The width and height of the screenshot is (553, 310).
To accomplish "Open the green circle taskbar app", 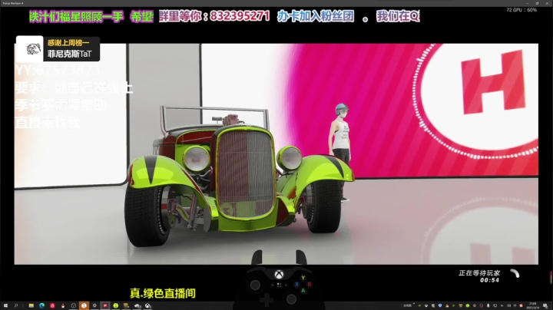I will [116, 305].
